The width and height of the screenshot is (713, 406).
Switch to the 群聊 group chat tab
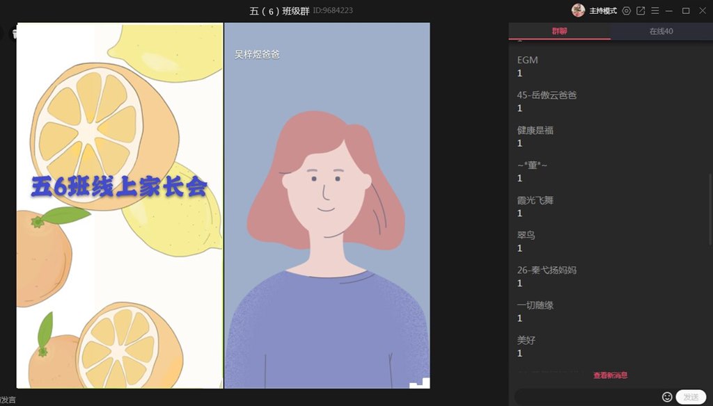(x=559, y=31)
